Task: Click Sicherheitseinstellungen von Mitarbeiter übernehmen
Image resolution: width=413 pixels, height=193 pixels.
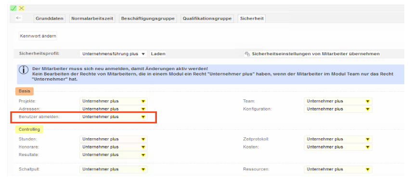Action: point(315,54)
